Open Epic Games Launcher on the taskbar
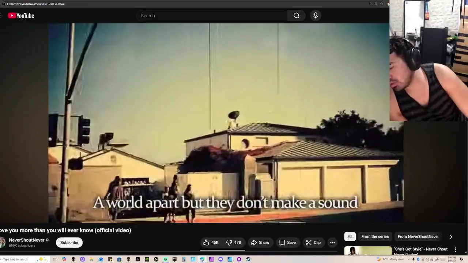 click(x=174, y=259)
